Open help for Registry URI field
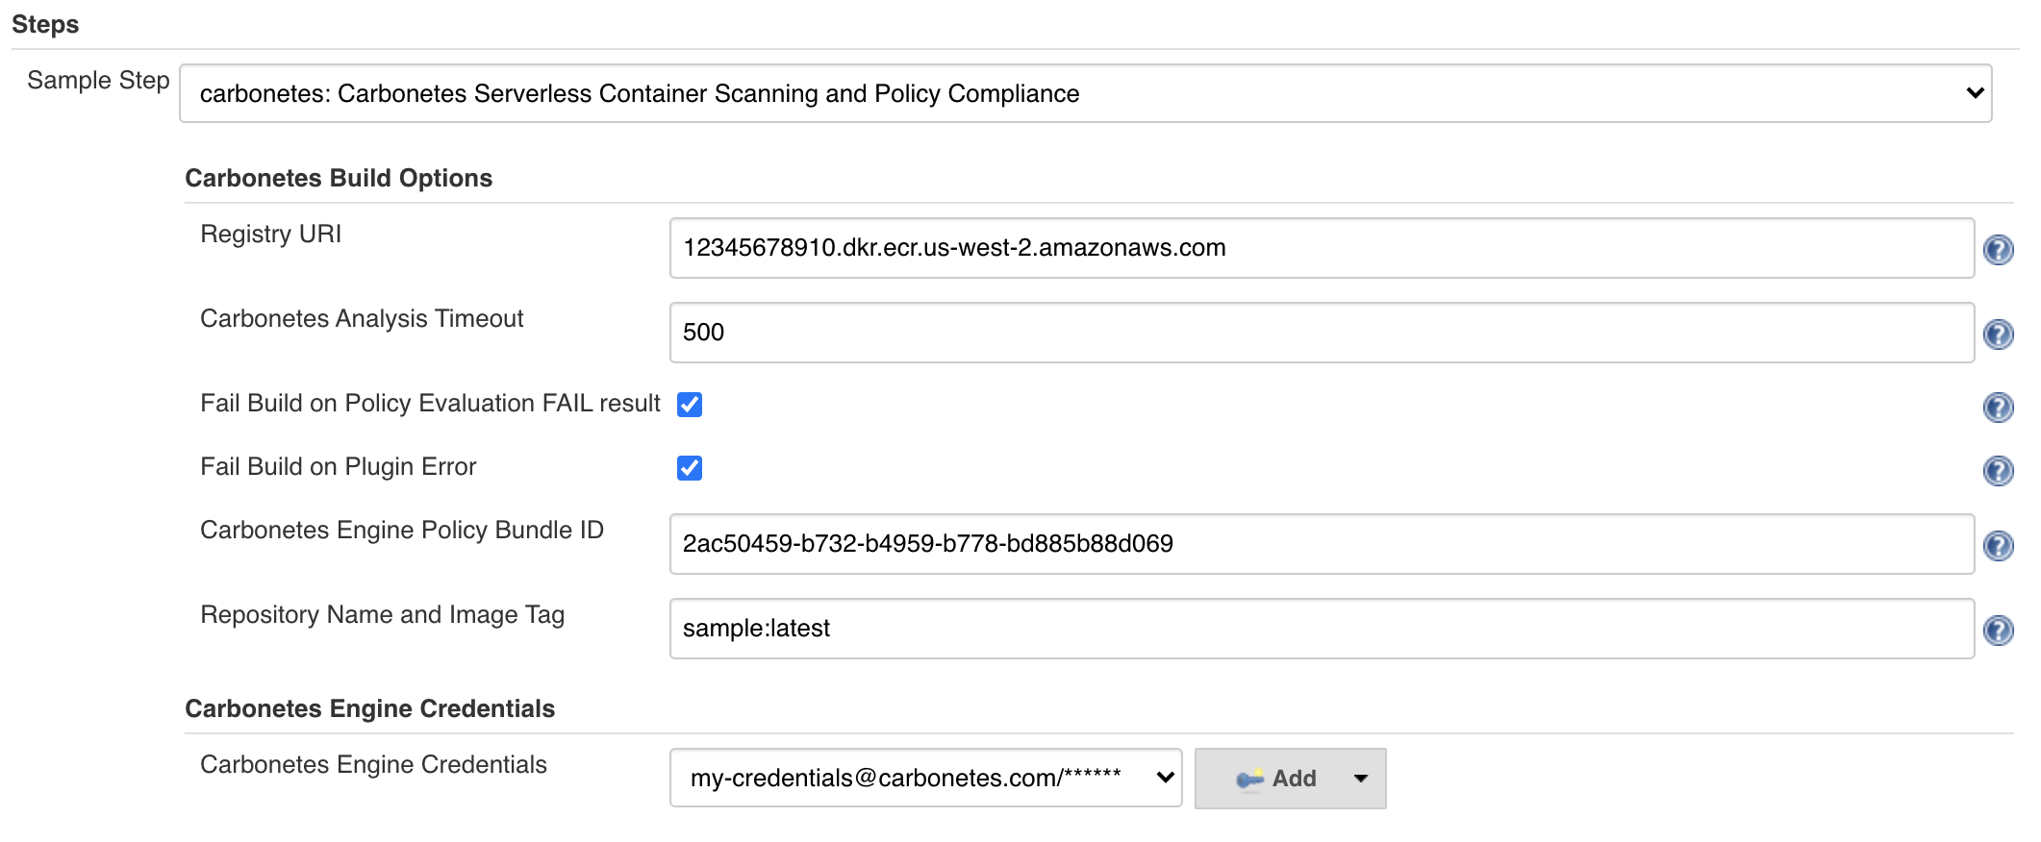This screenshot has height=842, width=2041. point(1998,250)
